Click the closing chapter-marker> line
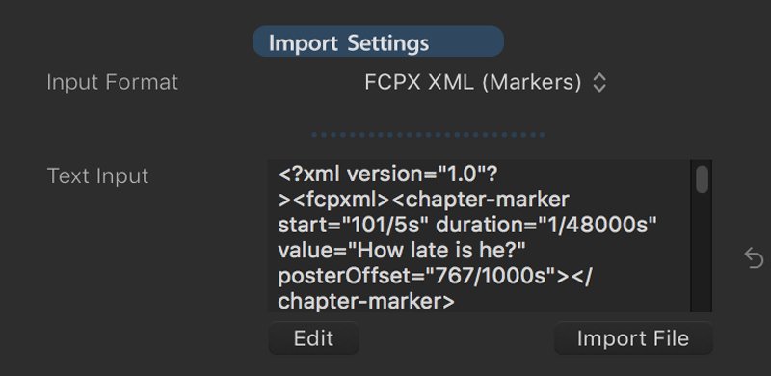The image size is (771, 376). coord(366,302)
